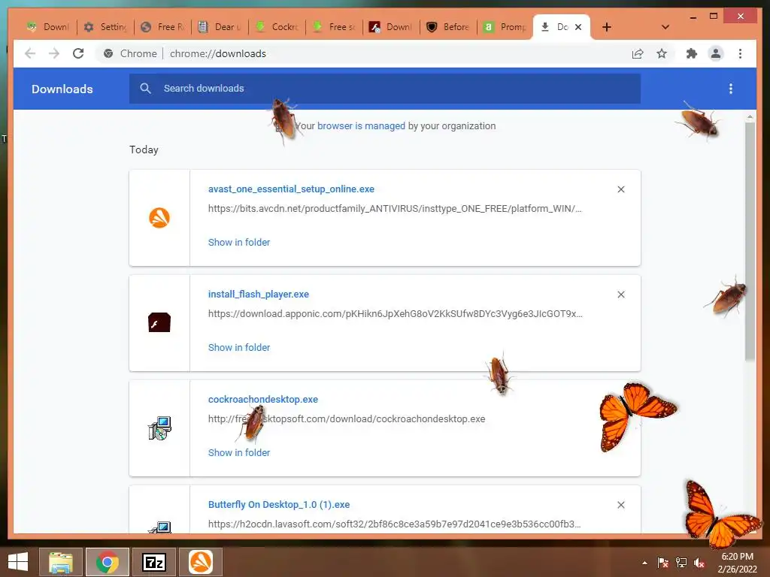Open avast_one_essential_setup_online.exe file link

291,189
